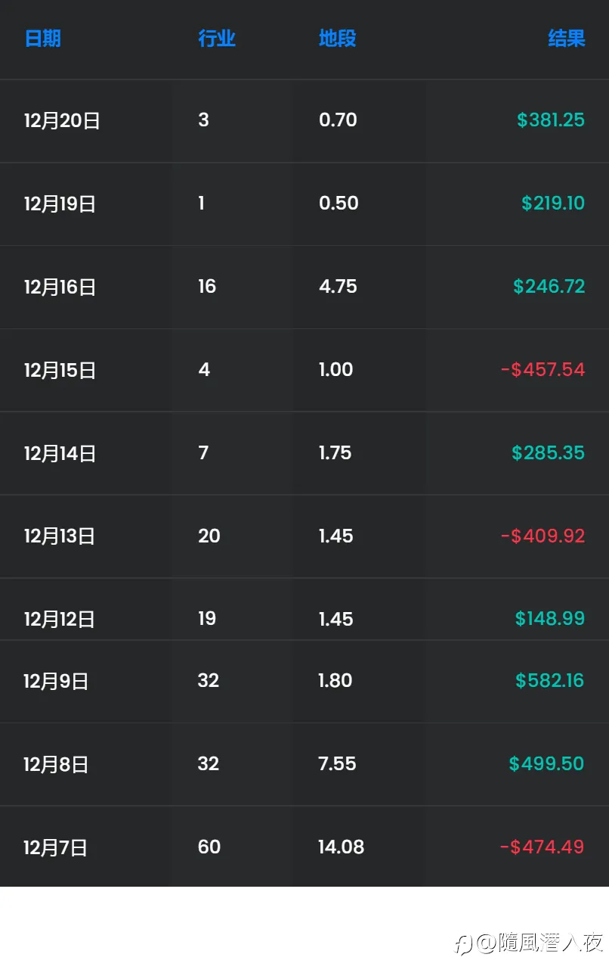
Task: Click the -$457.54 loss result
Action: coord(543,369)
